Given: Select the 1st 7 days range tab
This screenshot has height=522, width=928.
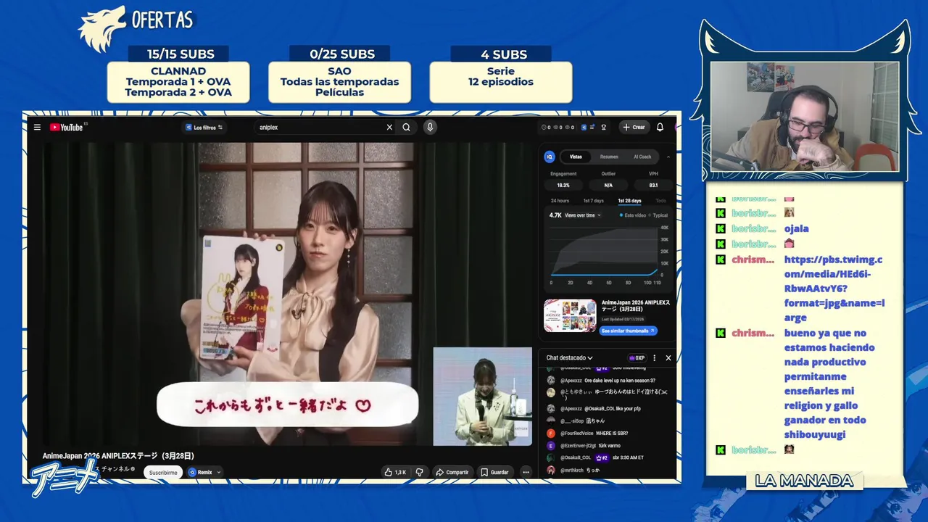Looking at the screenshot, I should (593, 201).
